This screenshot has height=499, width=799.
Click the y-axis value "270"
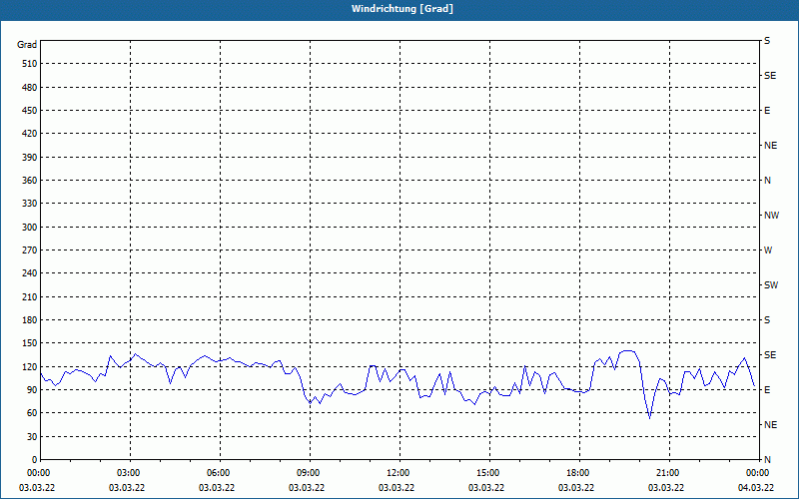(30, 250)
